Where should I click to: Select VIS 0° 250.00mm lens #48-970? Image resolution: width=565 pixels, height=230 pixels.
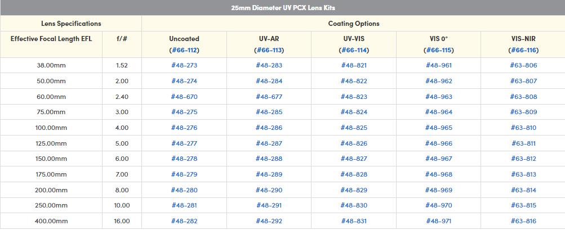439,205
